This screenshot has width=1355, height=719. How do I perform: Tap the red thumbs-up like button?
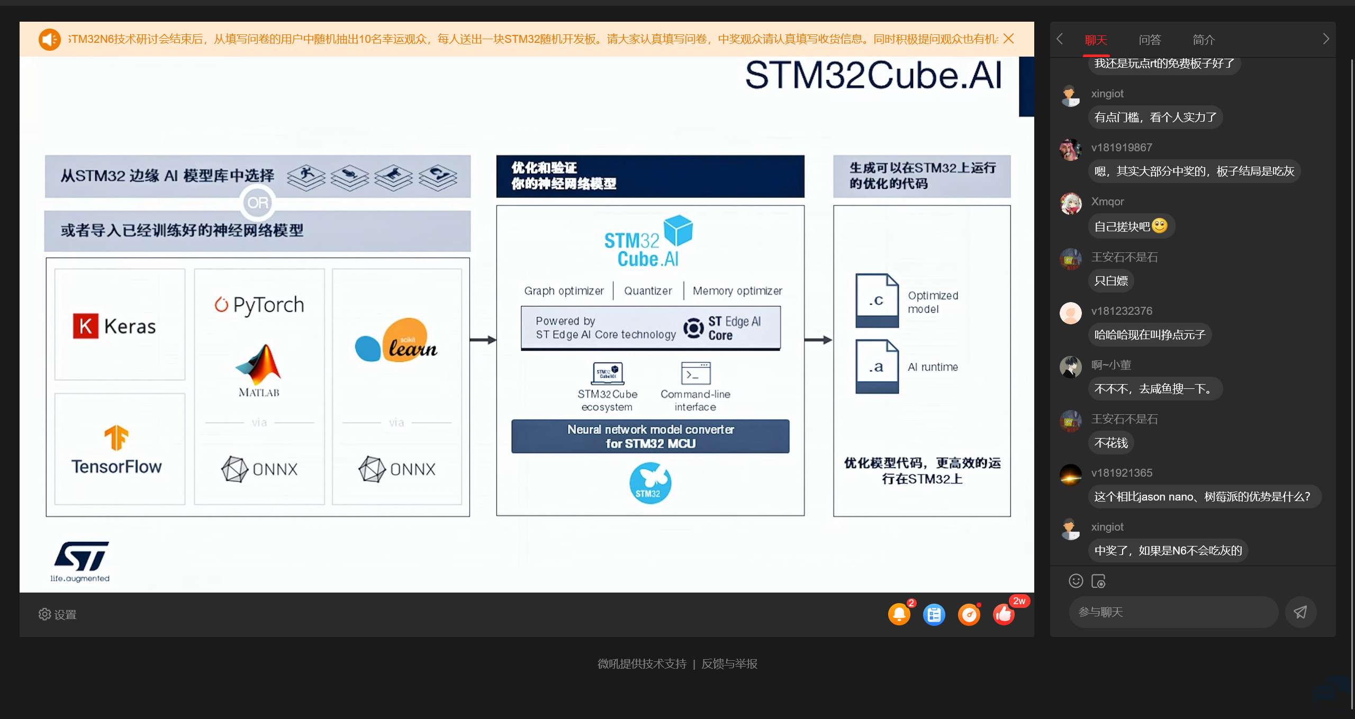click(1004, 614)
